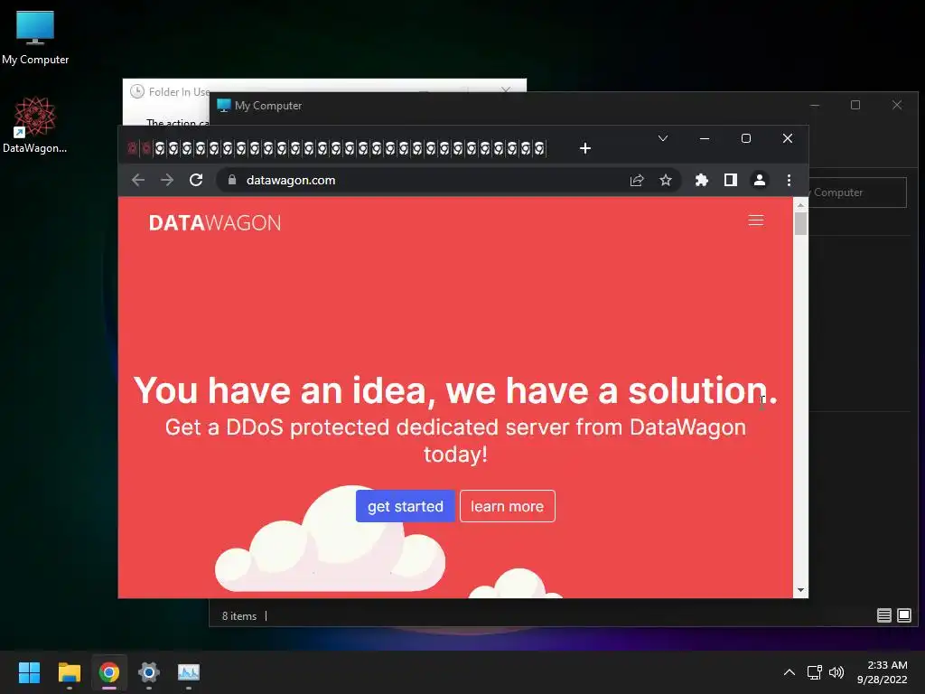This screenshot has width=925, height=694.
Task: Go forward in Chrome browser
Action: tap(167, 180)
